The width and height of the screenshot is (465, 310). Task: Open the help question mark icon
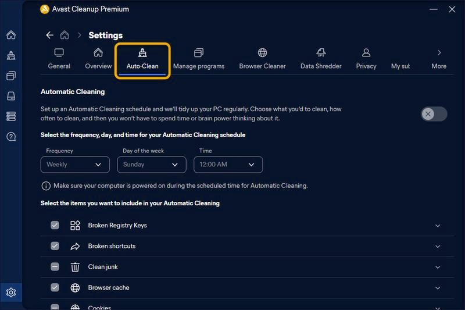pos(11,137)
